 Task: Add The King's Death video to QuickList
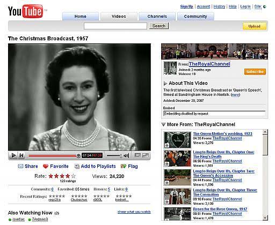pos(167,164)
